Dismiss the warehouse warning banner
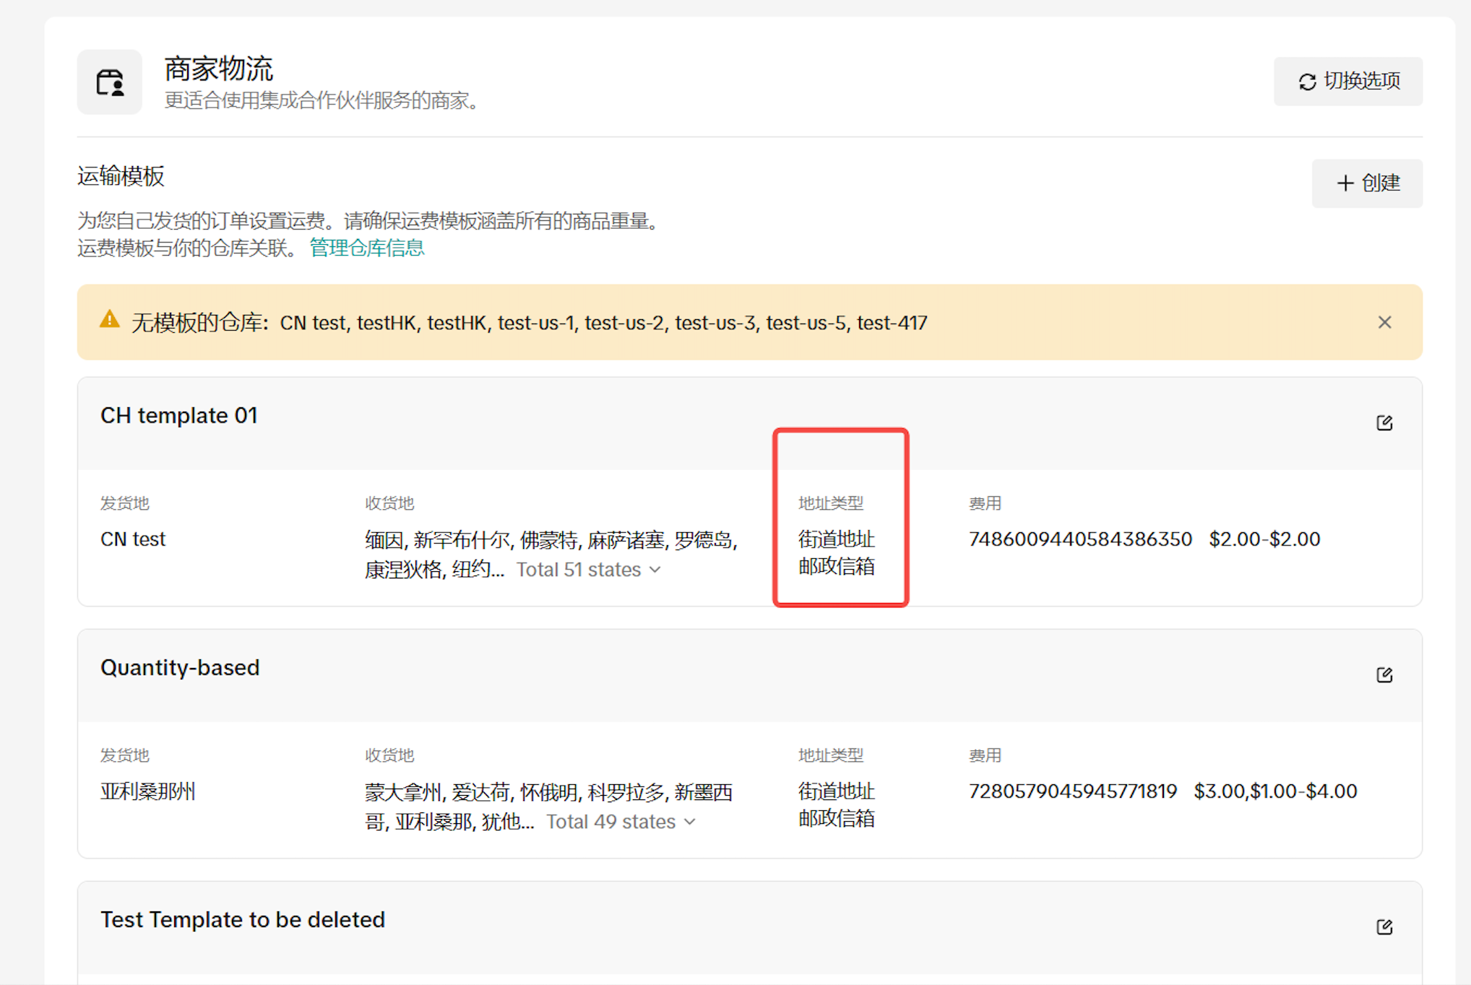The width and height of the screenshot is (1471, 985). 1384,322
